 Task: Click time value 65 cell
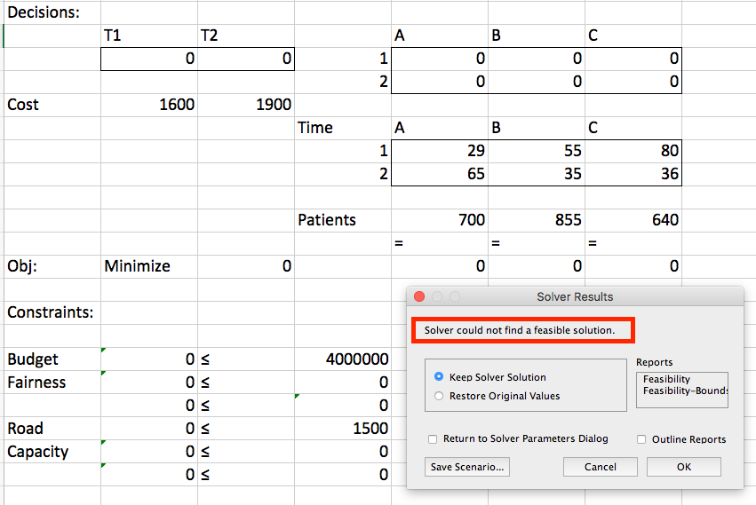pos(440,174)
